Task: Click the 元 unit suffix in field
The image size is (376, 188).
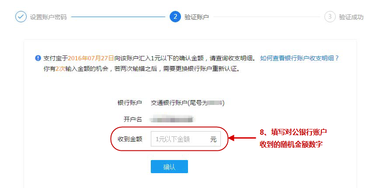Action: click(x=213, y=139)
